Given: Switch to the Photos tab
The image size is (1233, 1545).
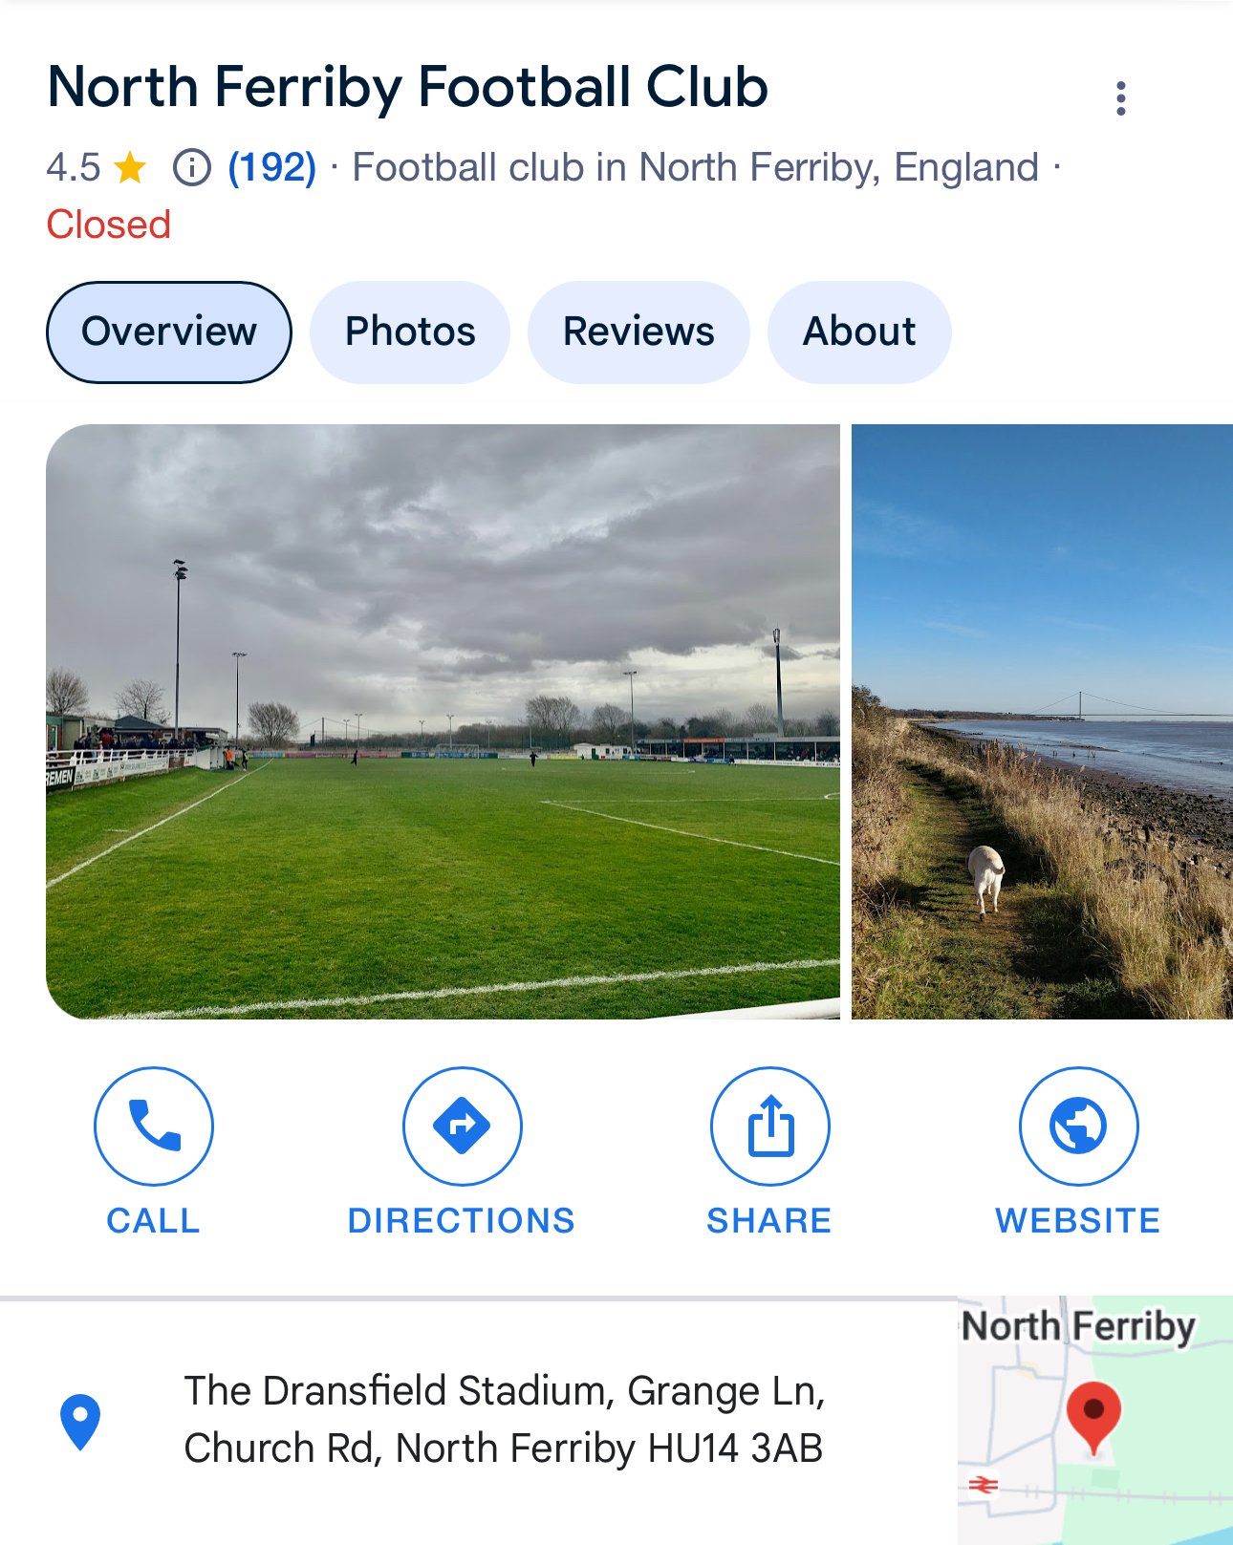Looking at the screenshot, I should click(x=410, y=332).
